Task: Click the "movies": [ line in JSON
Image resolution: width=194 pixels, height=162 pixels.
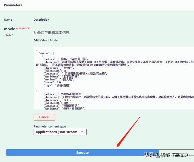Action: 46,53
